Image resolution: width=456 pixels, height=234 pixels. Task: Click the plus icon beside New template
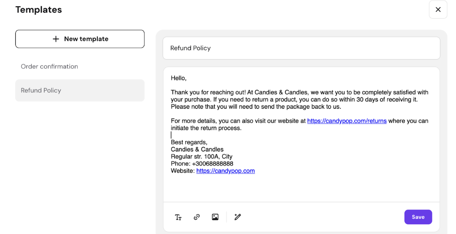56,39
